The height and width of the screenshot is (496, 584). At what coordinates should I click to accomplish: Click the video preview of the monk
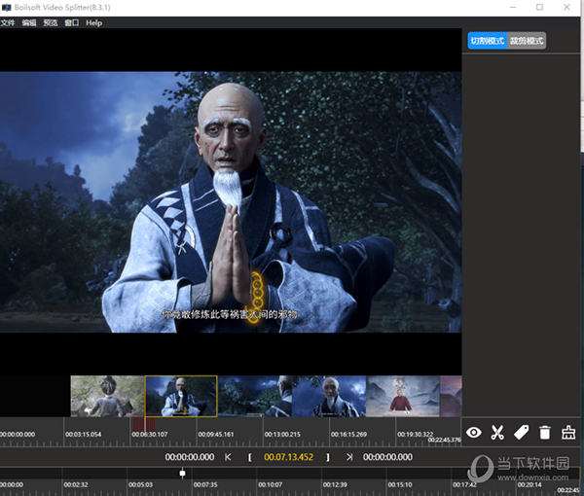[231, 202]
